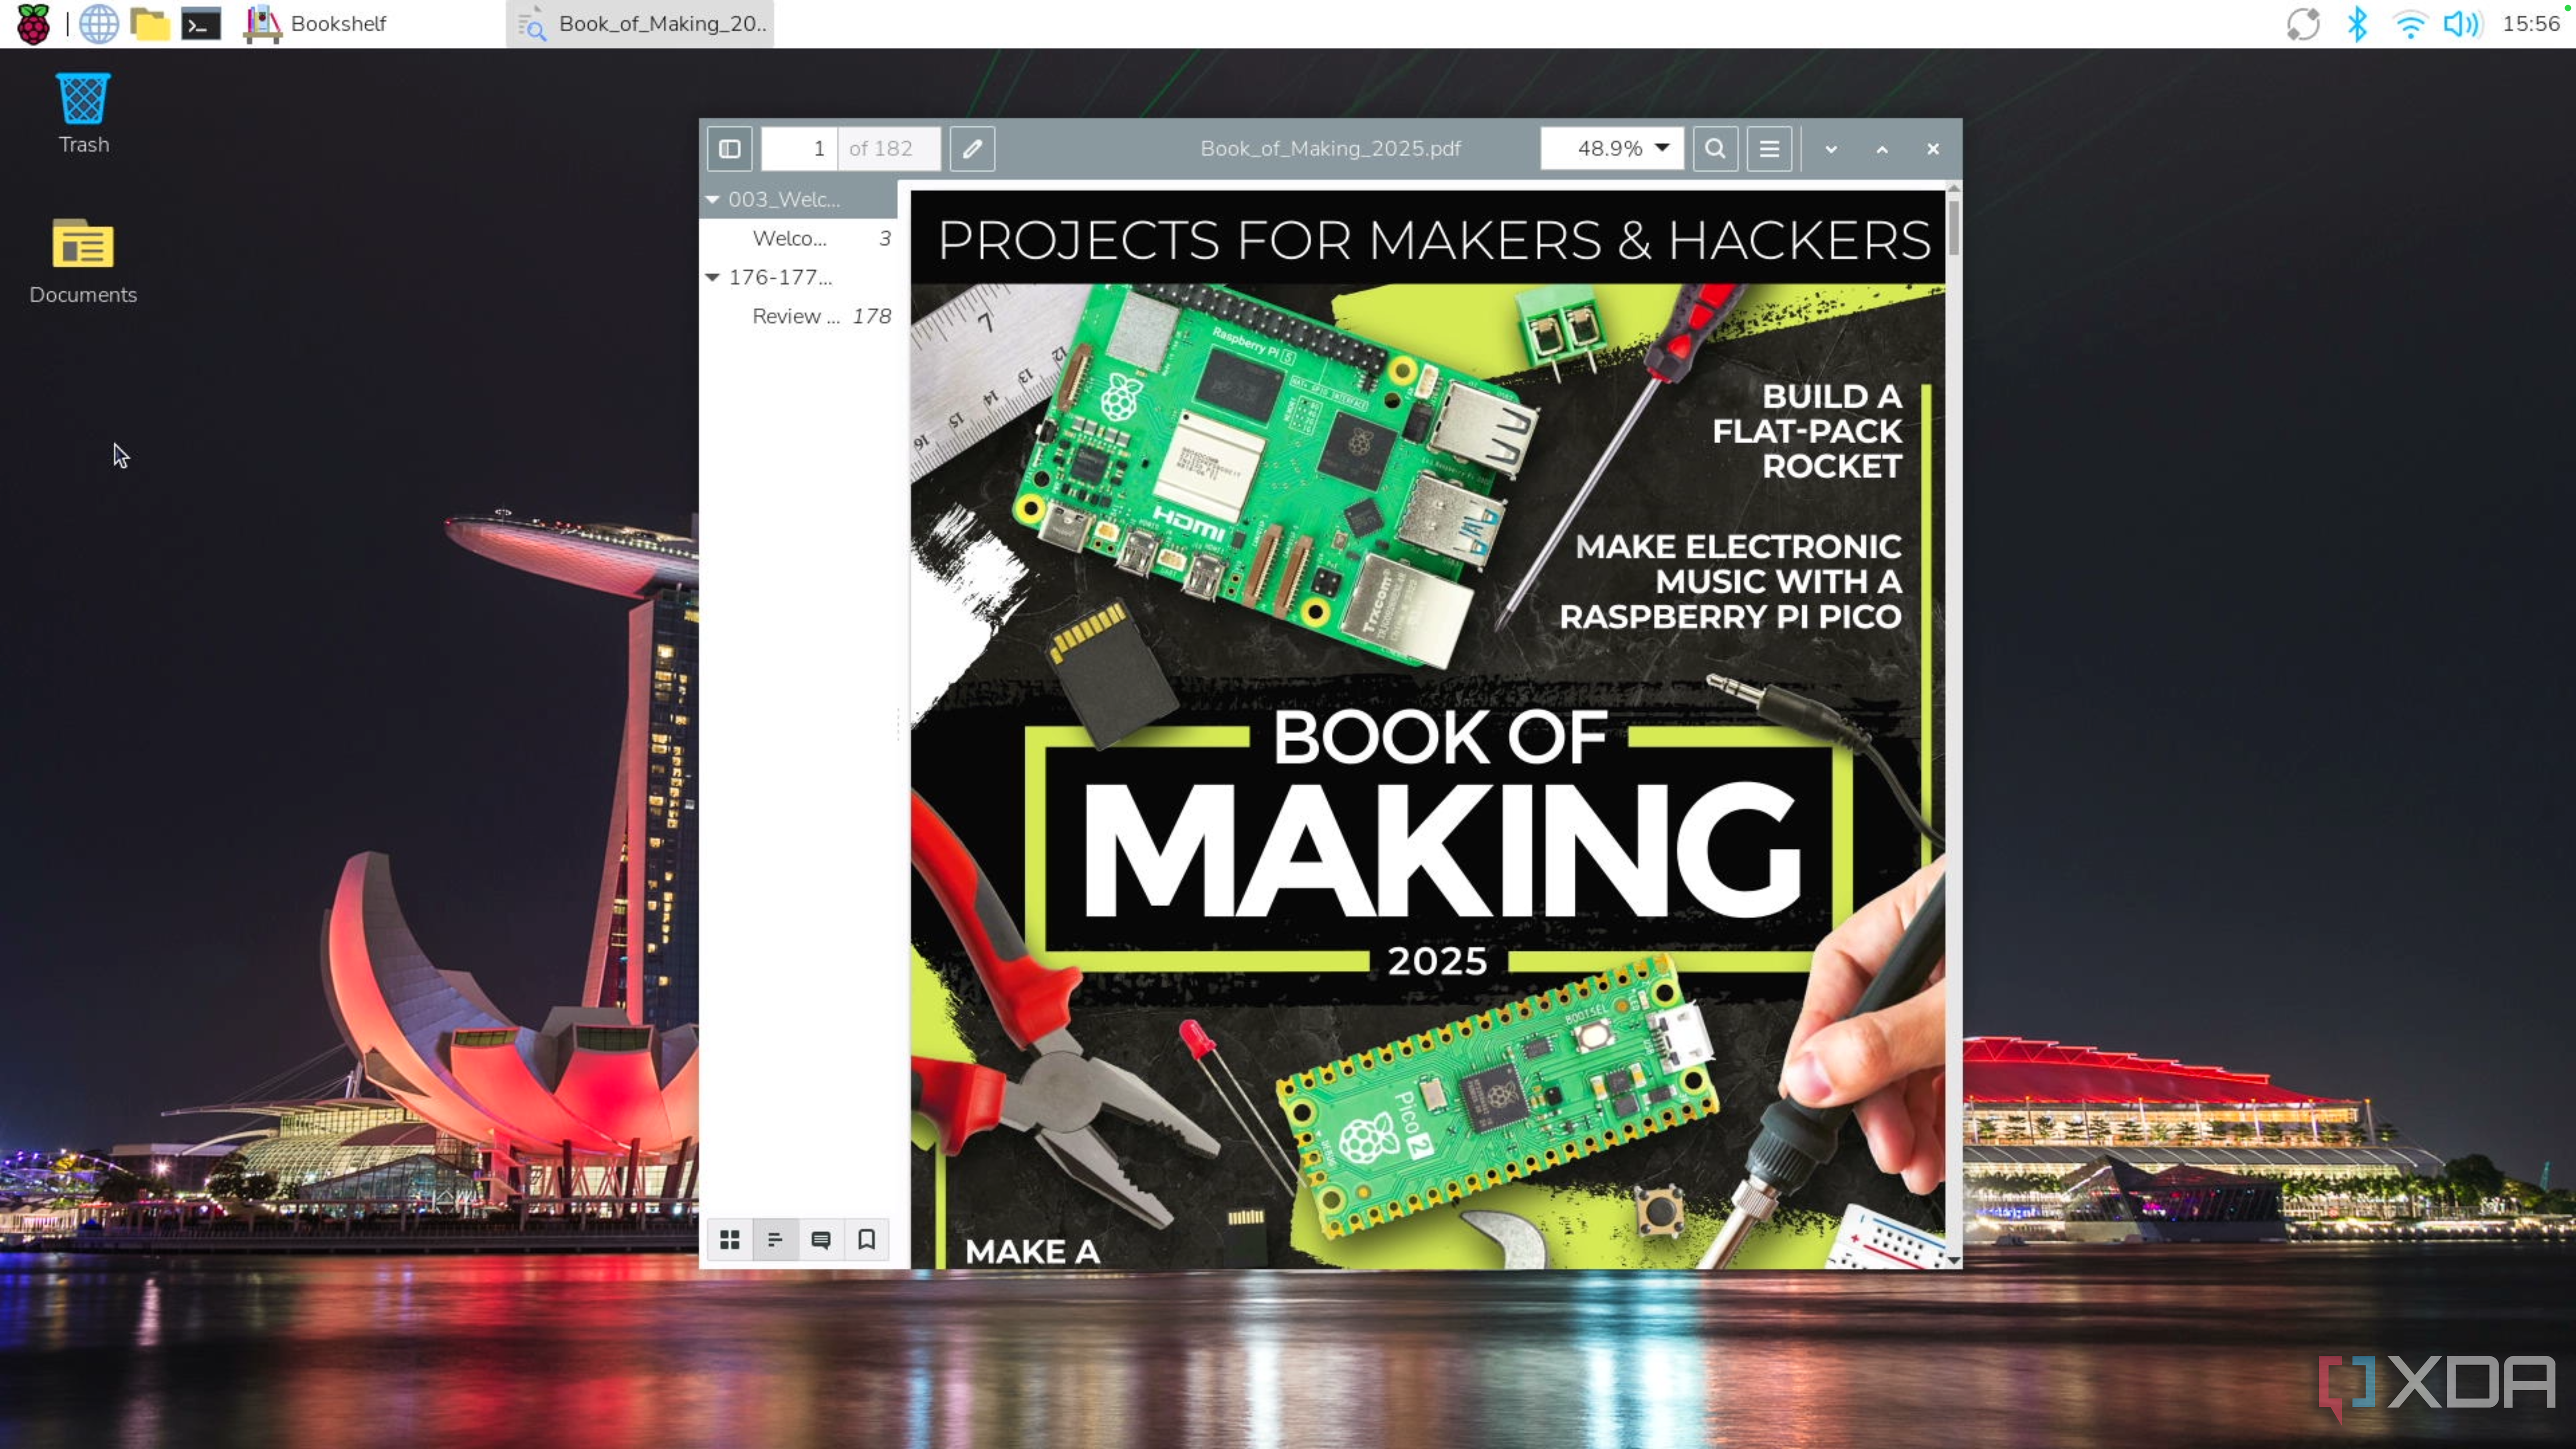Launch the web browser from taskbar
Image resolution: width=2576 pixels, height=1449 pixels.
(x=99, y=24)
